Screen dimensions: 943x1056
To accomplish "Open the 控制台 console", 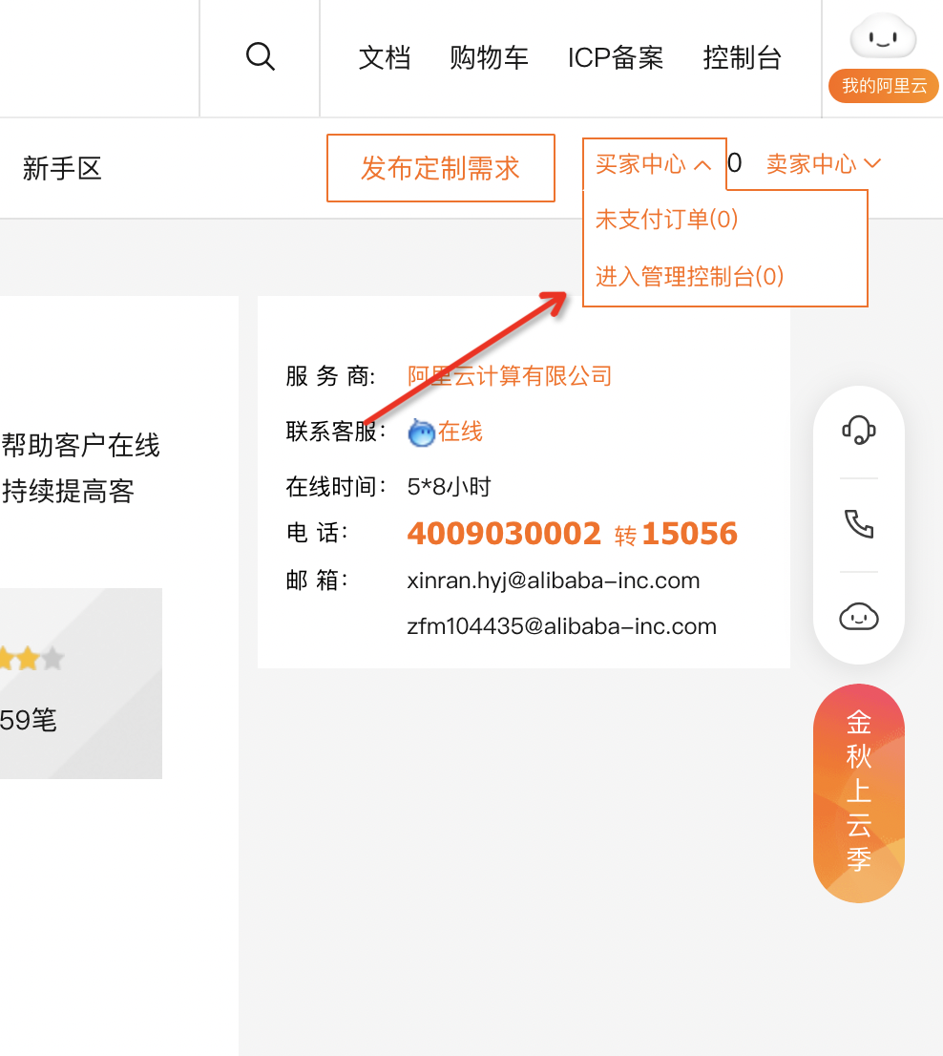I will (x=742, y=58).
